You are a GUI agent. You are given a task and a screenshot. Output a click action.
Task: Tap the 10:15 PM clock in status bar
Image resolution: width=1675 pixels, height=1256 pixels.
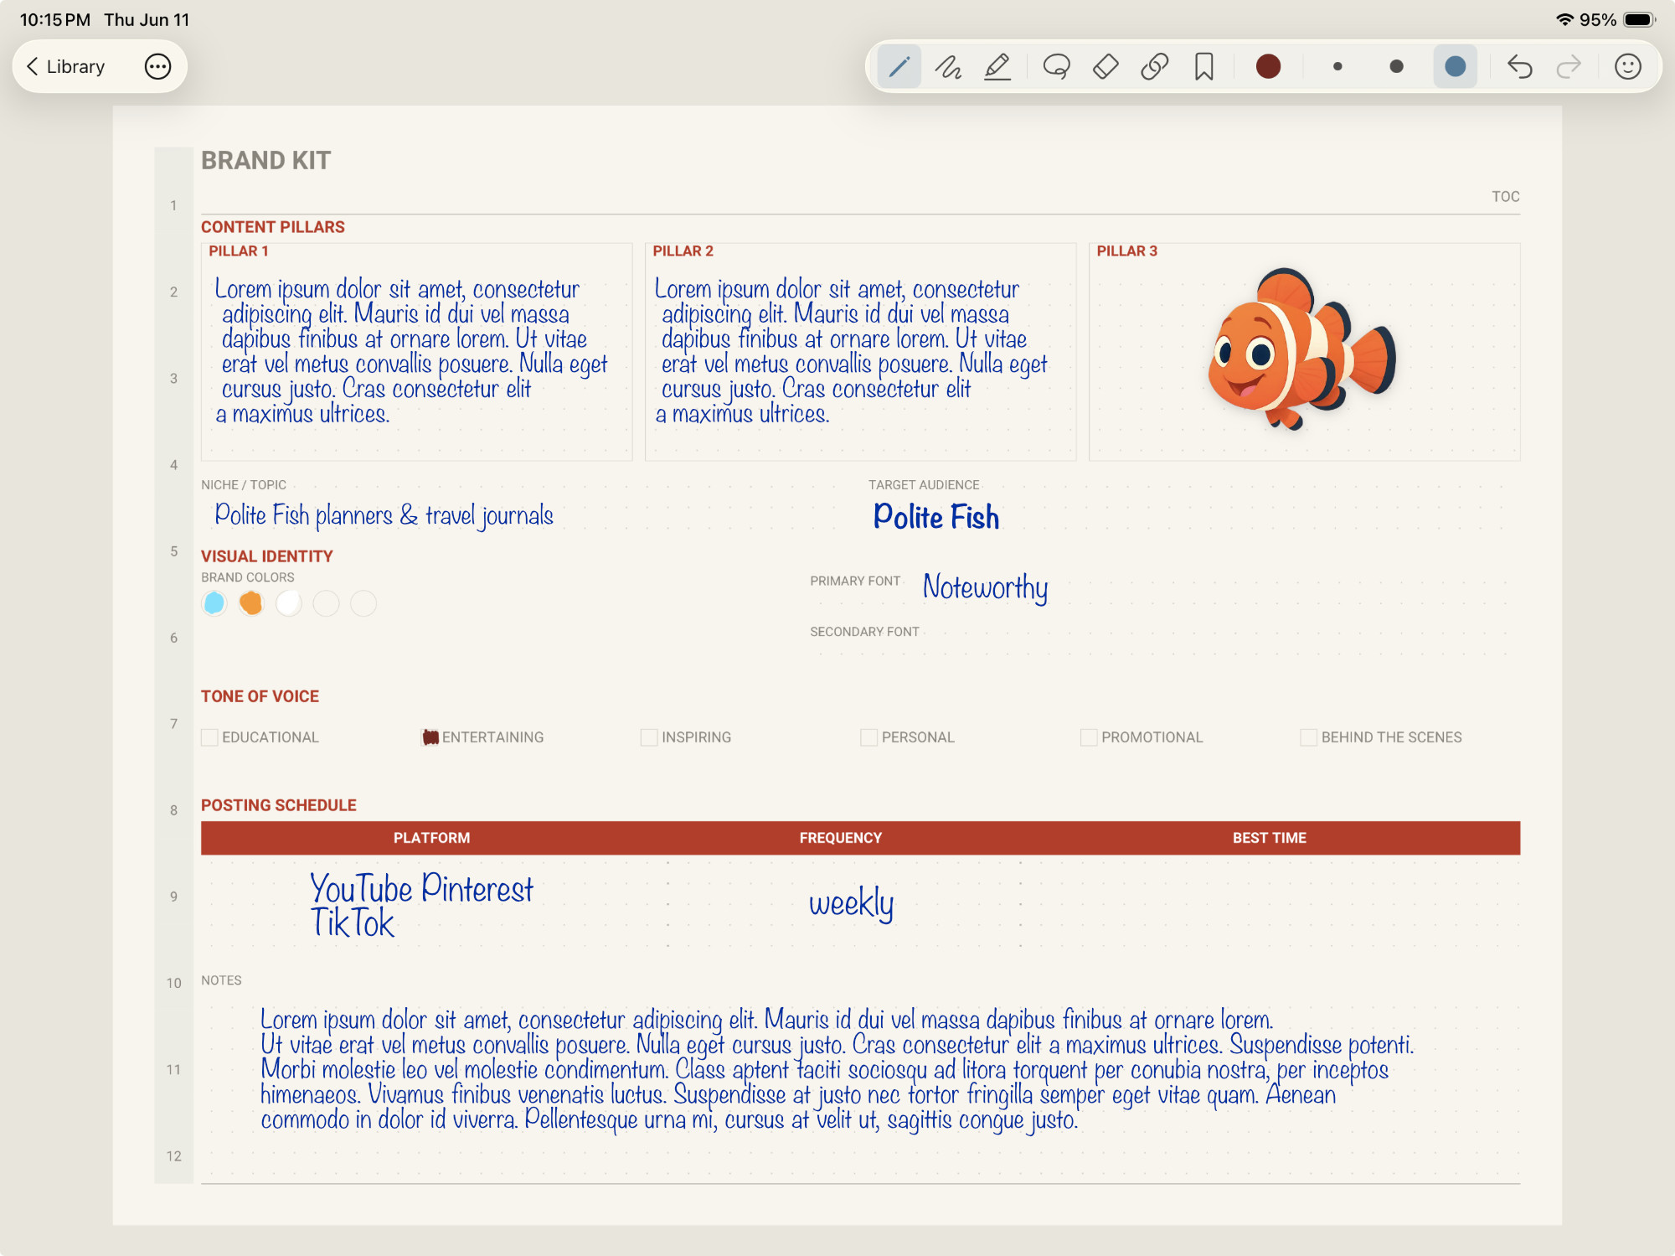(54, 19)
